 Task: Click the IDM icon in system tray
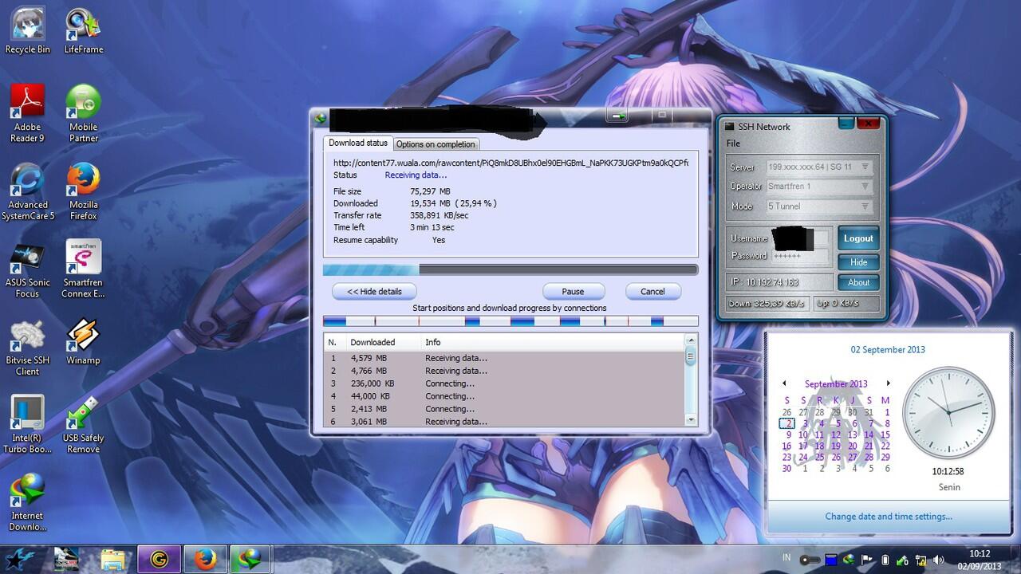tap(849, 560)
